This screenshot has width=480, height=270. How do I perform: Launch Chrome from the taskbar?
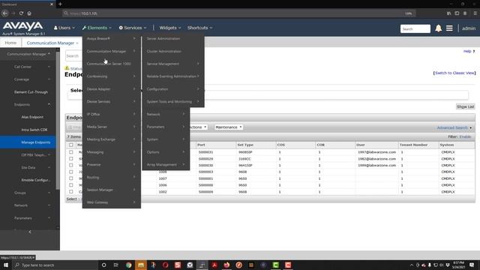(128, 265)
